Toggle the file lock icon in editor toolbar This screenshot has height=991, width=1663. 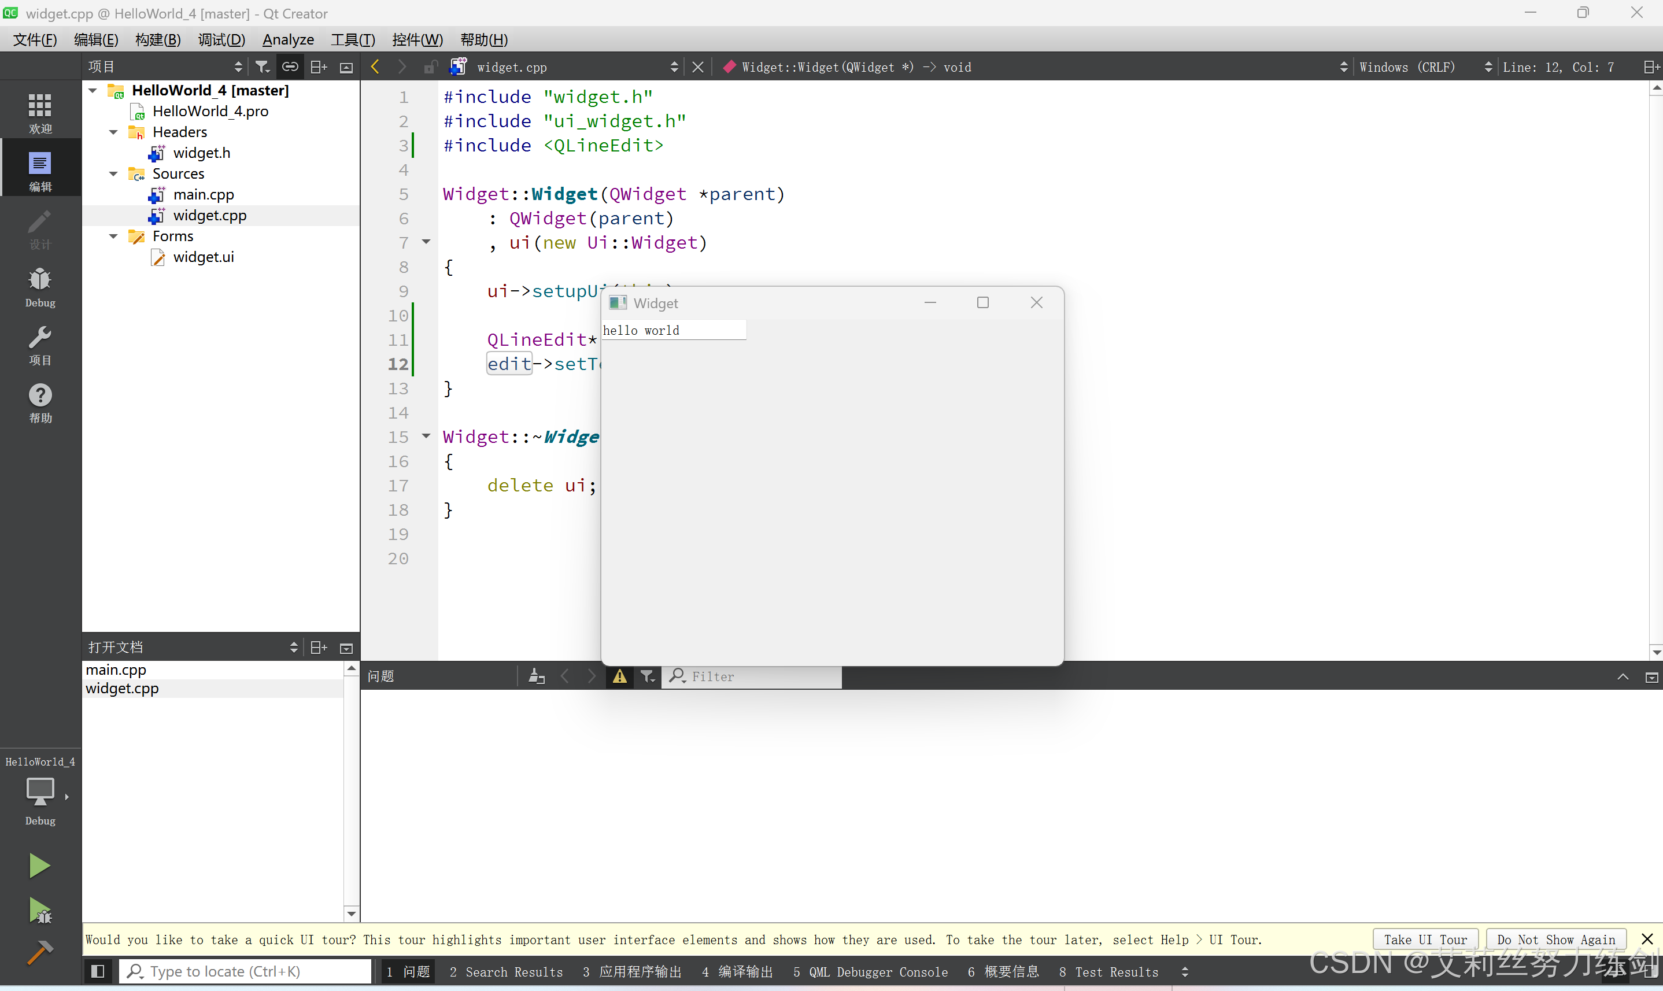point(431,66)
